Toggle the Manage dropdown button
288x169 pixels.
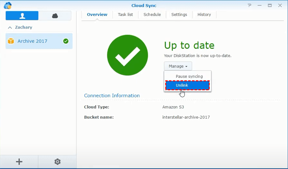pos(178,66)
